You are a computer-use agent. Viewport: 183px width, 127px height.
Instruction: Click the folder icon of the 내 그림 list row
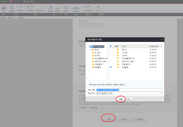coord(118,53)
